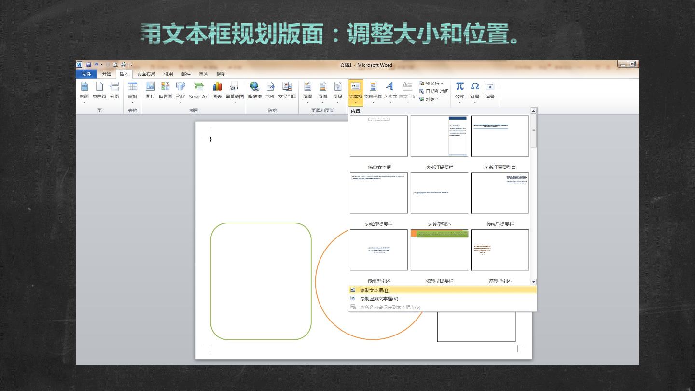Open the 页码 page number menu
The height and width of the screenshot is (391, 695).
[x=337, y=91]
